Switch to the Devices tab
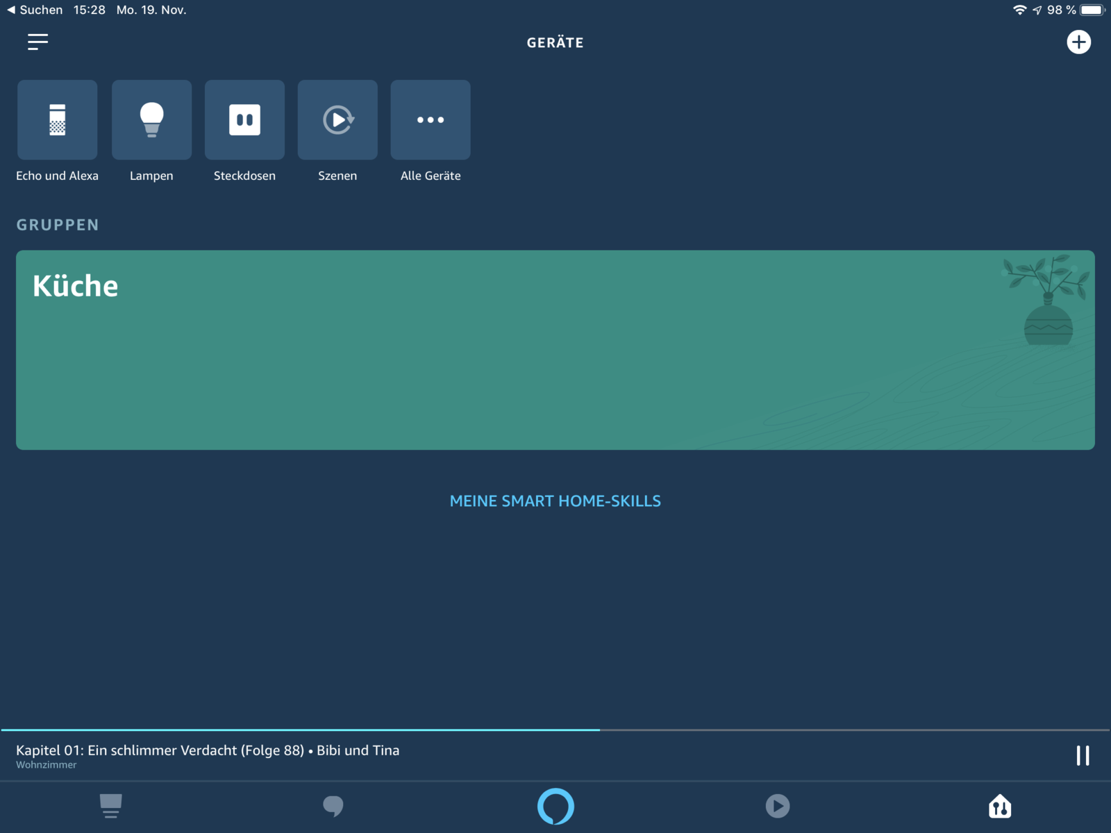Image resolution: width=1111 pixels, height=833 pixels. coord(1000,806)
